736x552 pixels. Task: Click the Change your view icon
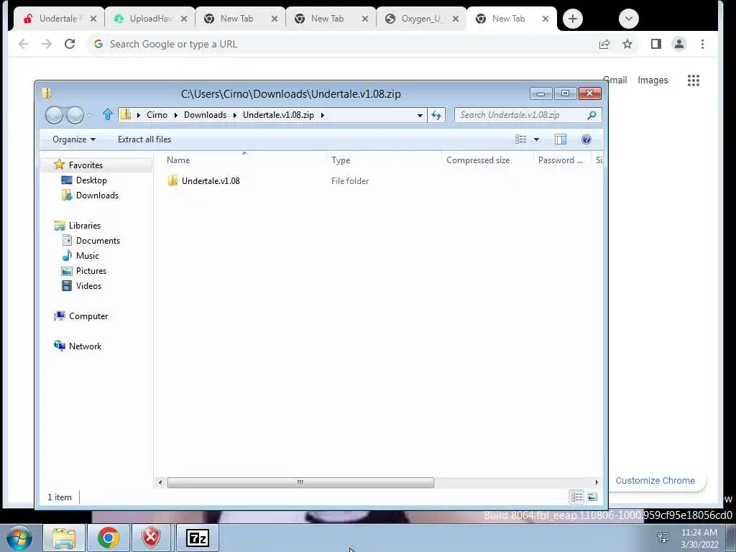click(x=520, y=139)
